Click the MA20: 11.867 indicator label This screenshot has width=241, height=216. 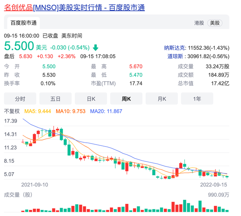[x=106, y=111]
